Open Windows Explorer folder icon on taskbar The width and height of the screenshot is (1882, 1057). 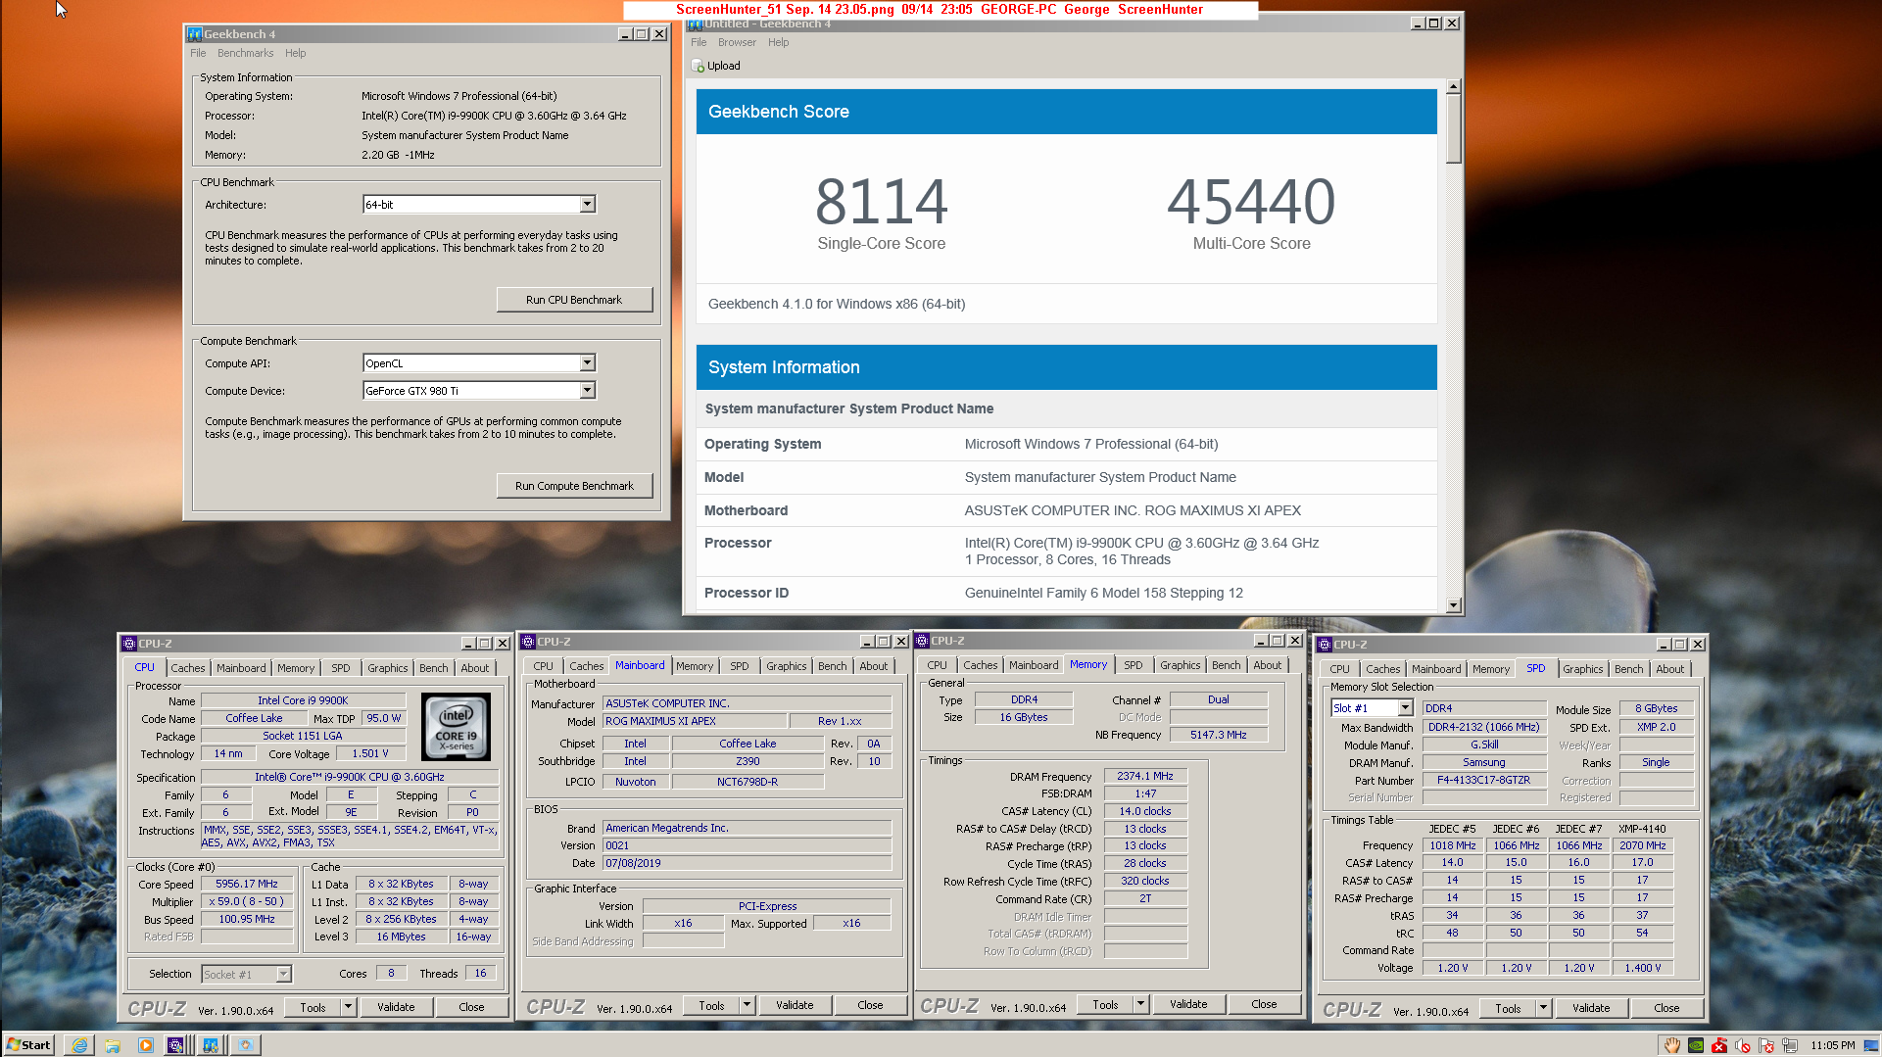[113, 1045]
